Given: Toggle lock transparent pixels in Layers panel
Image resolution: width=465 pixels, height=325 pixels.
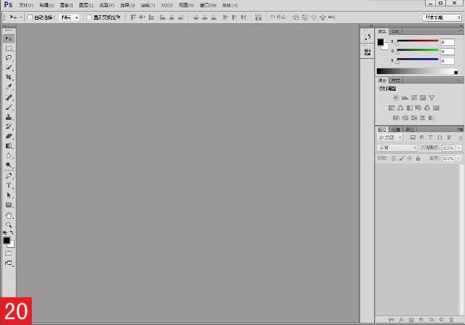Looking at the screenshot, I should (393, 159).
